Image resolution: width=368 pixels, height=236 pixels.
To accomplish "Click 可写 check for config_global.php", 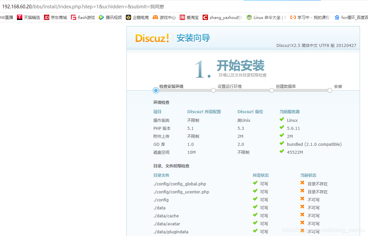I will point(255,183).
